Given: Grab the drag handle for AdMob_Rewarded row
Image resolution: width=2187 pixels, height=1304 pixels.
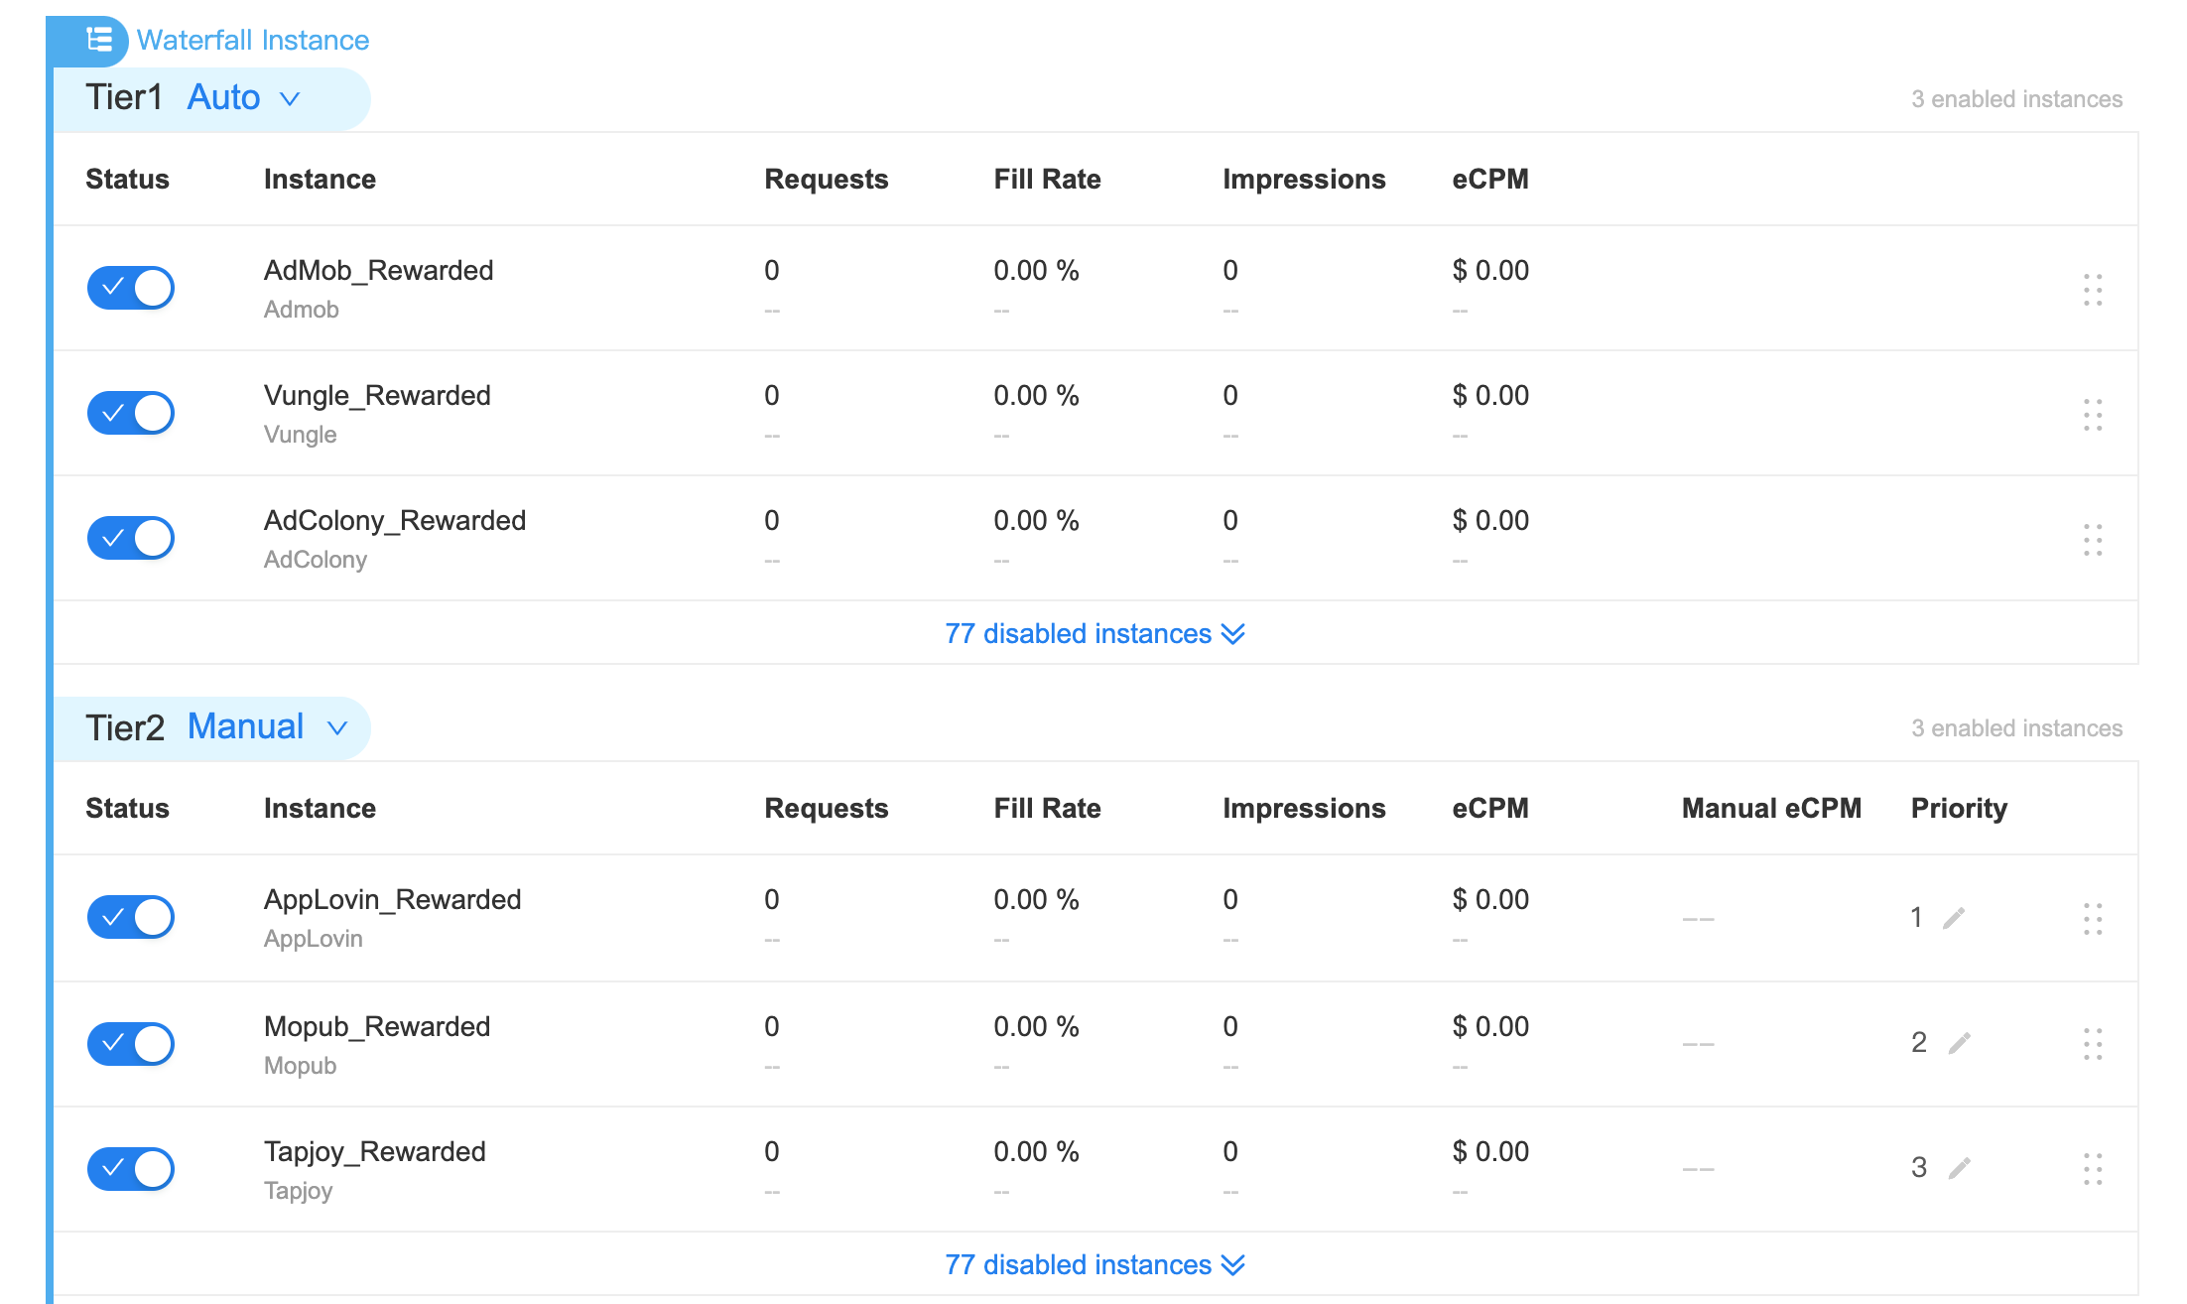Looking at the screenshot, I should pyautogui.click(x=2093, y=290).
